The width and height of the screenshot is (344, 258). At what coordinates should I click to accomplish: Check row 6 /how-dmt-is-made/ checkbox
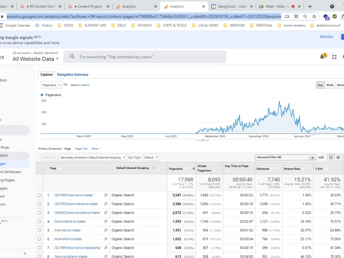coord(39,239)
